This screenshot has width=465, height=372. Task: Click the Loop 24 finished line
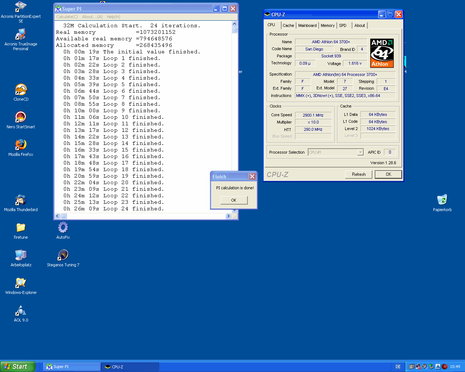click(x=114, y=209)
